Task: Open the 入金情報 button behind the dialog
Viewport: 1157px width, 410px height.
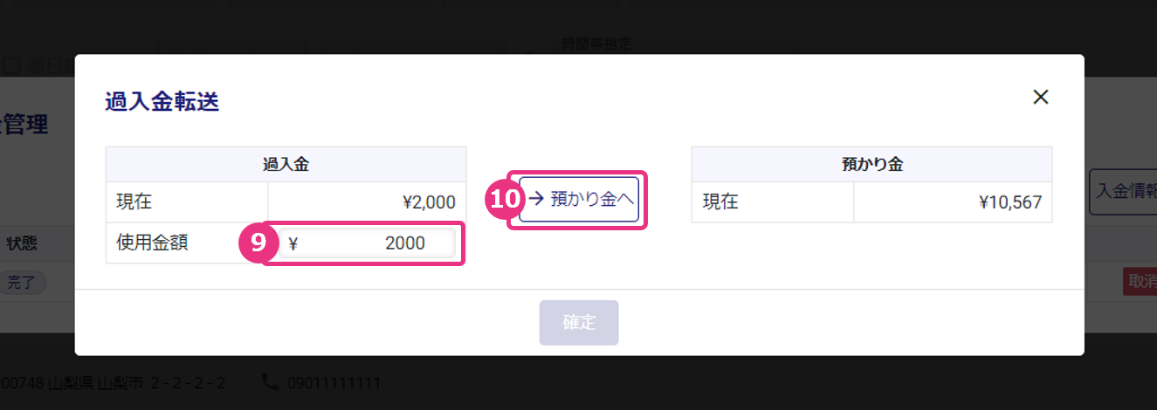Action: [1123, 191]
